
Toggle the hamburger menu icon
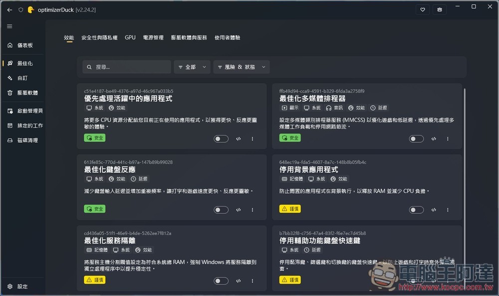click(x=9, y=26)
